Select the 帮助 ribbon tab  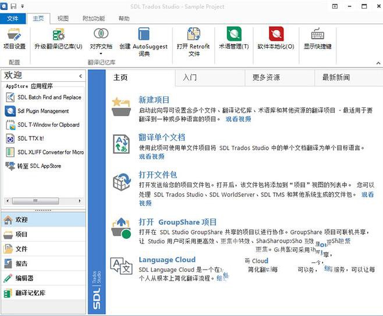124,19
